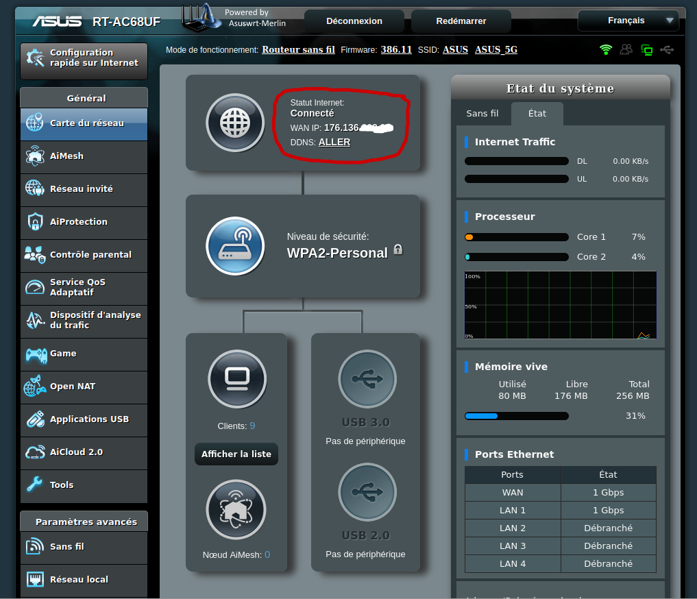Click the Configuration rapide wrench-gear icon

point(35,58)
